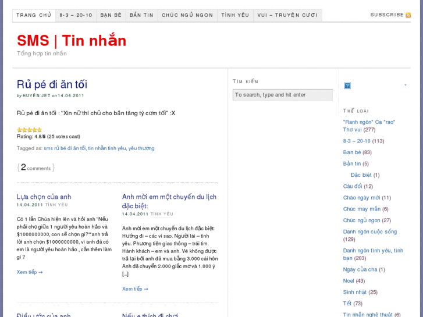Click tag tin nhắn tình yêu
The image size is (423, 317).
[x=107, y=148]
